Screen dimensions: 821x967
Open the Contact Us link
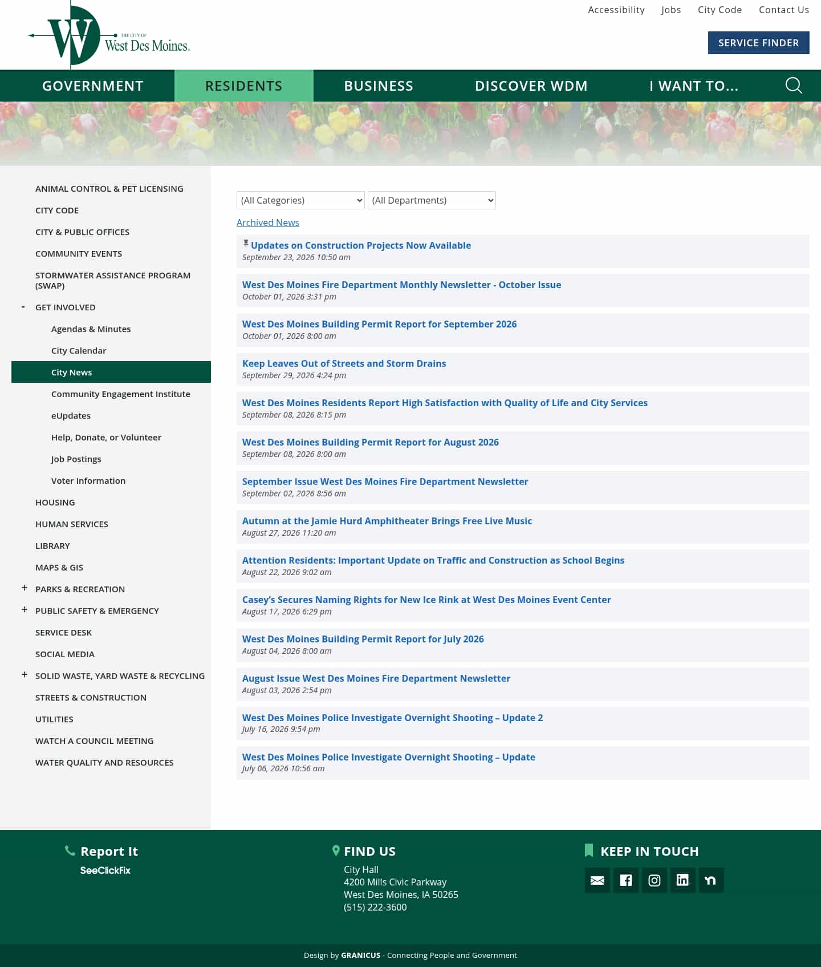[784, 10]
